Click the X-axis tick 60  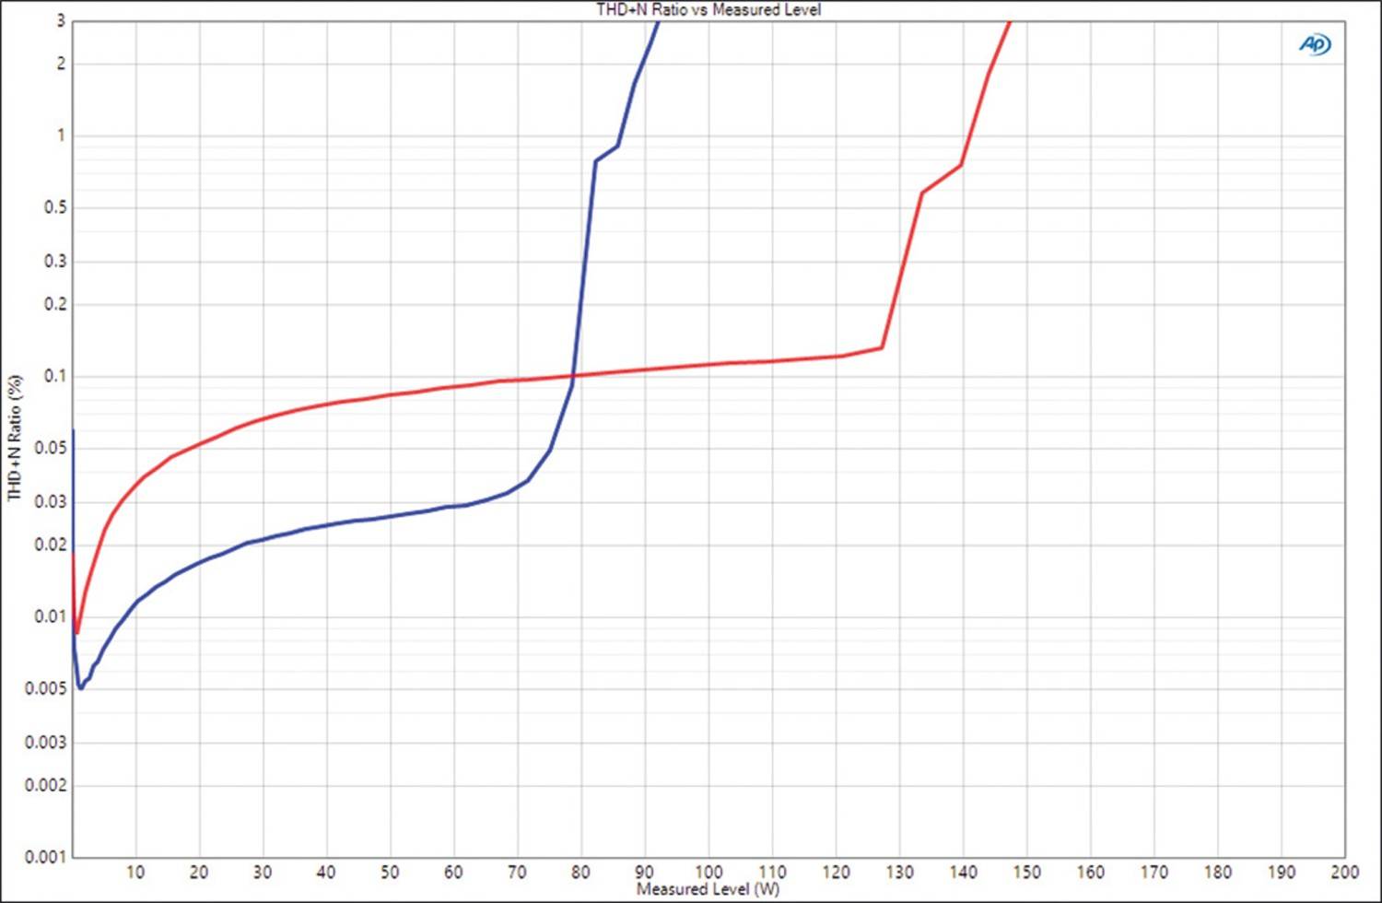[453, 872]
